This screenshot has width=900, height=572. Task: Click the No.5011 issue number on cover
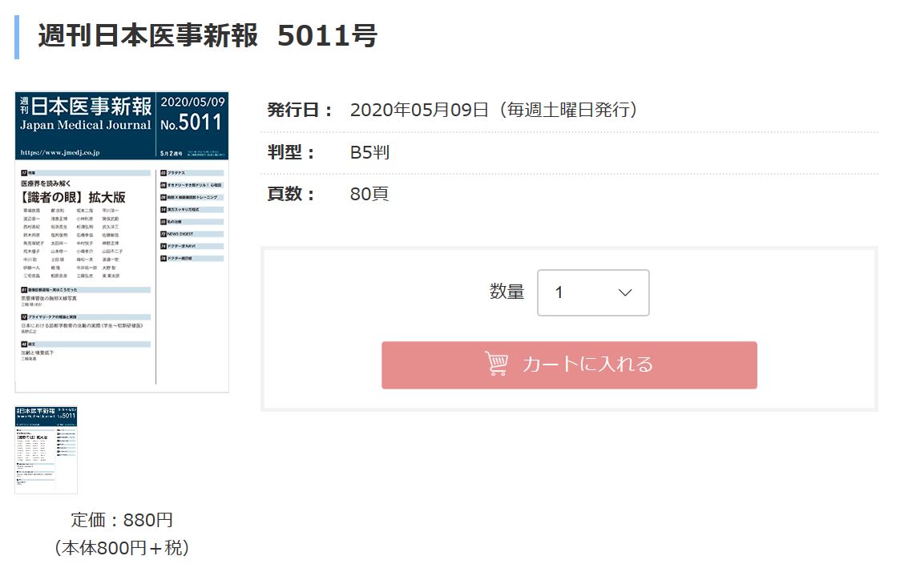click(191, 123)
